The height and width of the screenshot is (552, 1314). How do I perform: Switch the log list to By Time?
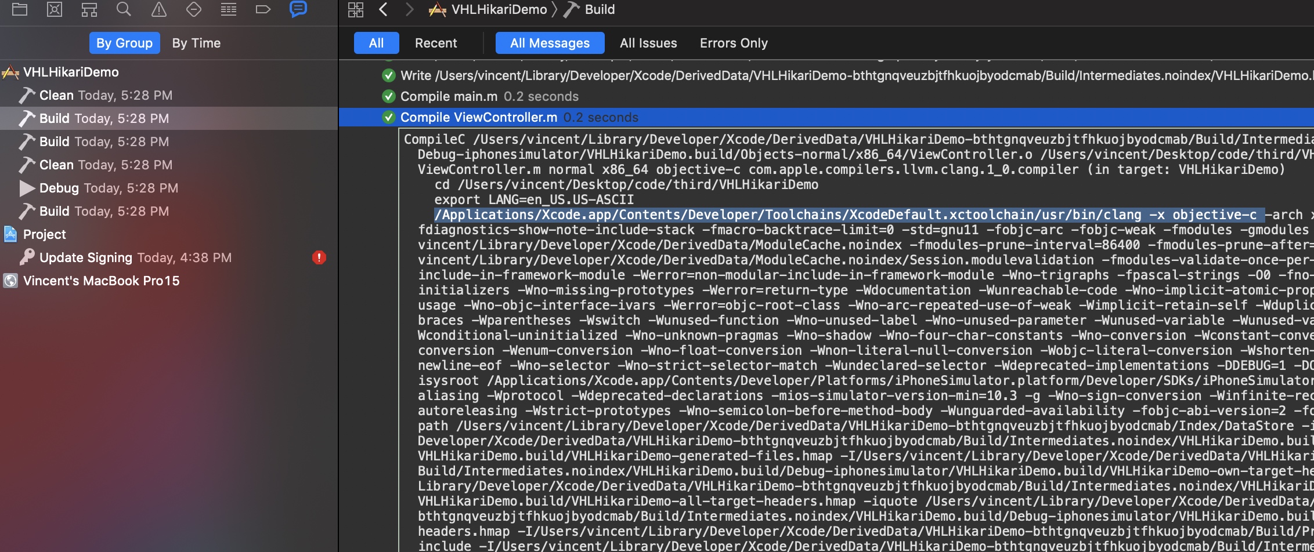[196, 43]
